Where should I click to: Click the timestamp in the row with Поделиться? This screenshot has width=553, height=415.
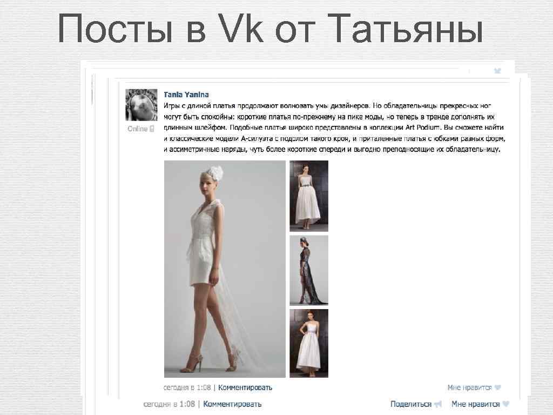coord(169,404)
